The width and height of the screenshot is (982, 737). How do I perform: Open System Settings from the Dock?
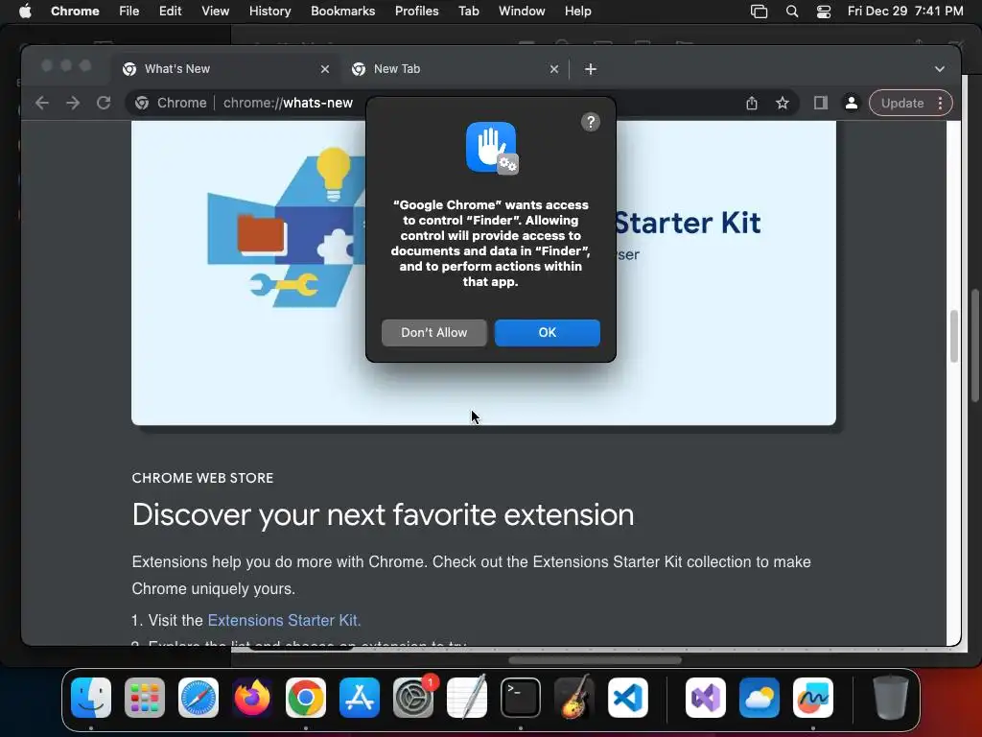click(413, 698)
